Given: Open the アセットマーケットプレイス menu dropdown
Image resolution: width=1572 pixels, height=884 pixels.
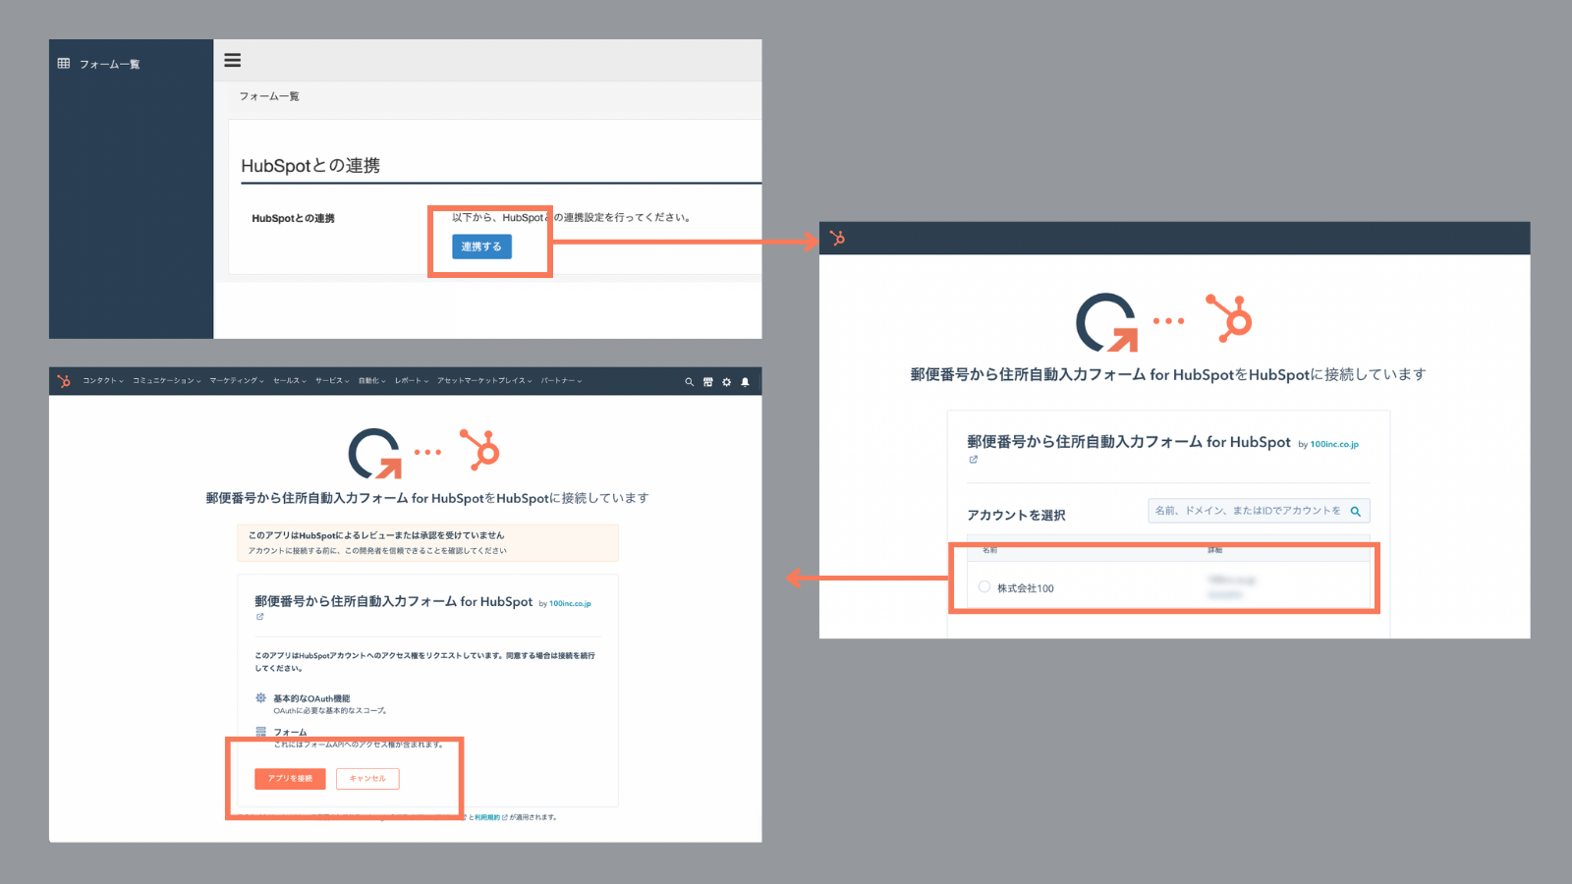Looking at the screenshot, I should pos(484,381).
